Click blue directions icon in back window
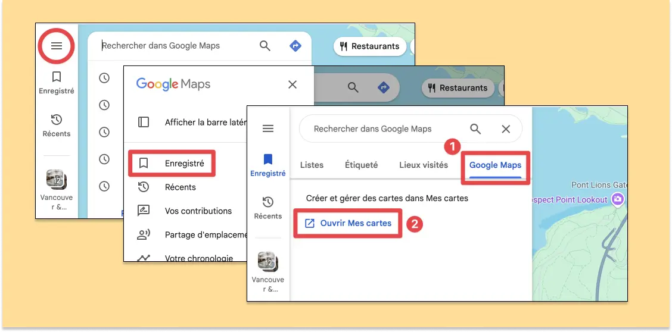This screenshot has width=672, height=332. (295, 46)
